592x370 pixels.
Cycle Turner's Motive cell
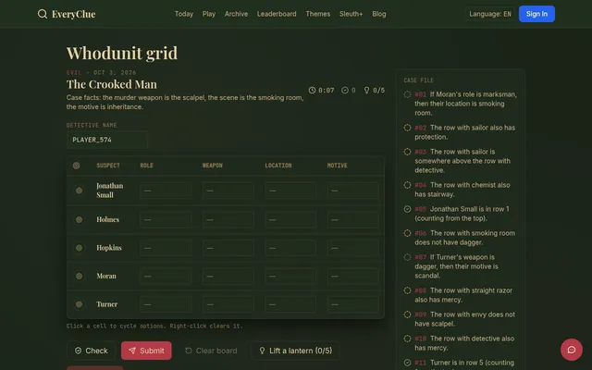[353, 304]
